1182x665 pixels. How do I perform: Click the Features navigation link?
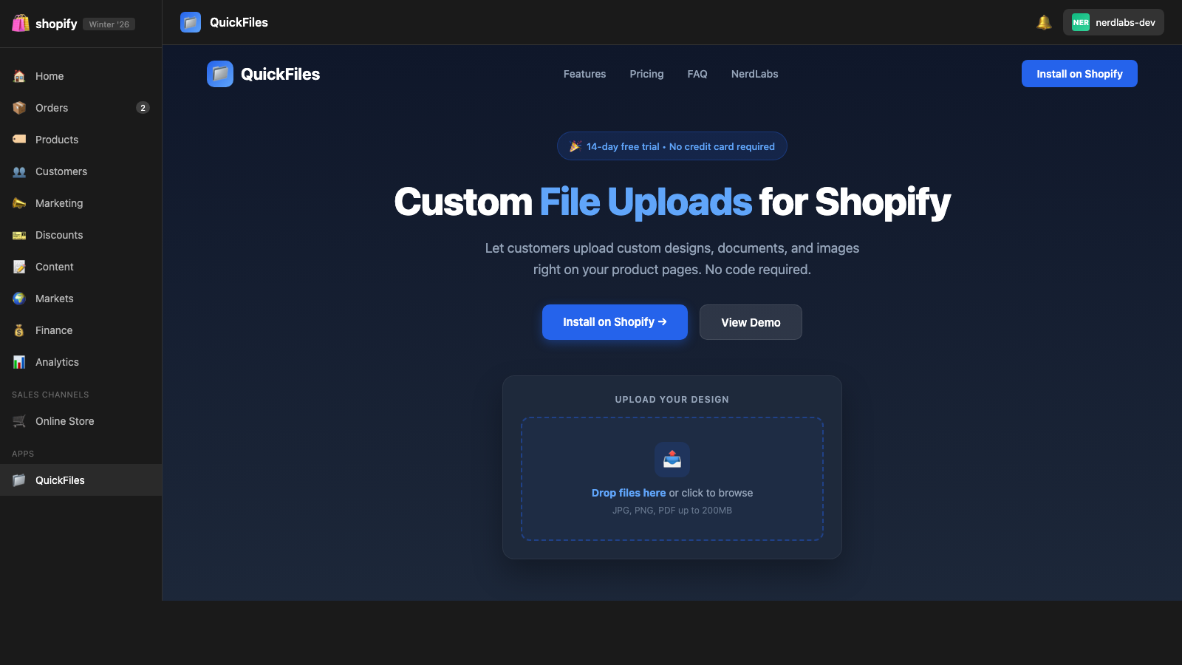coord(584,74)
